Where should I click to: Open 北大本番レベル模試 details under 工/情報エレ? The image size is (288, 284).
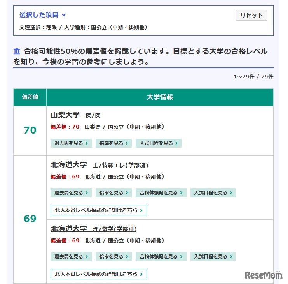99,210
